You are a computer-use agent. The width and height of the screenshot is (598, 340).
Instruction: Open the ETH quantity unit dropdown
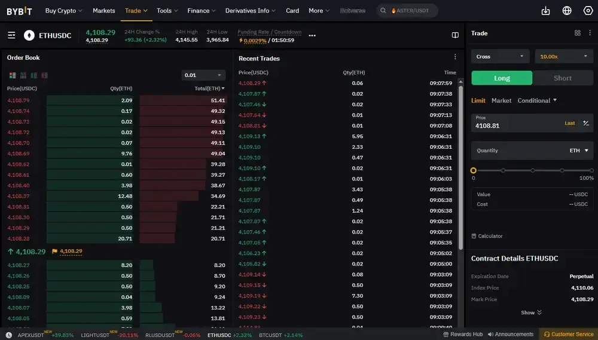tap(579, 151)
